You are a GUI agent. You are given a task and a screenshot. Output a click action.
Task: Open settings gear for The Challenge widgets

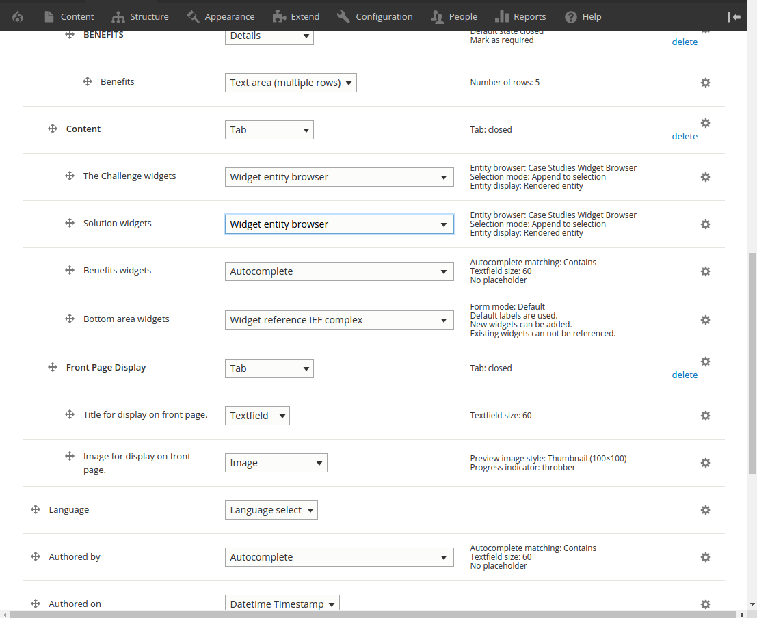tap(705, 177)
